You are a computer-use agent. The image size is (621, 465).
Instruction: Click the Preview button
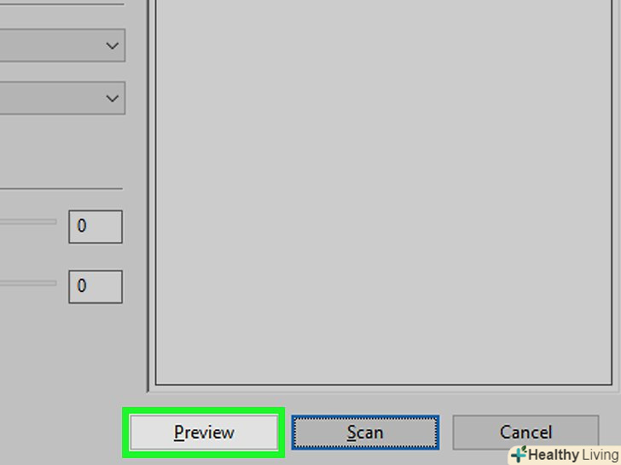click(x=204, y=432)
